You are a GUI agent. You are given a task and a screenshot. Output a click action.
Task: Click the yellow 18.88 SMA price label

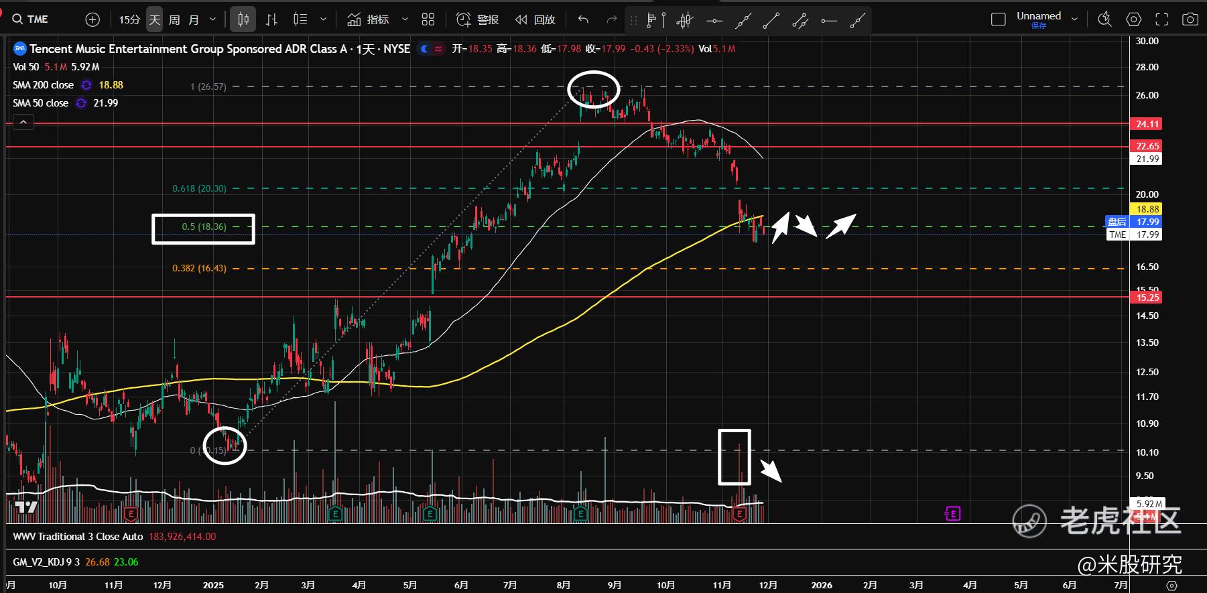tap(1147, 209)
